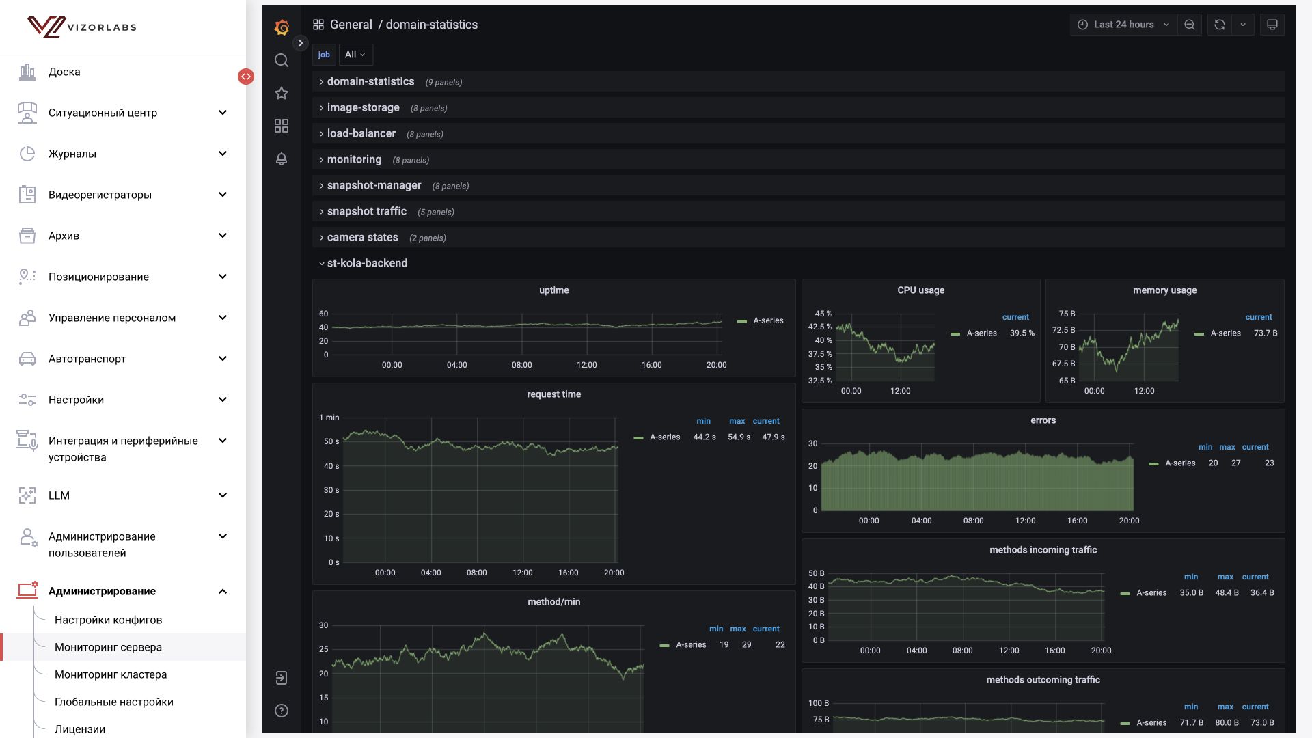Open dashboards grid icon in Grafana sidebar

pos(282,126)
